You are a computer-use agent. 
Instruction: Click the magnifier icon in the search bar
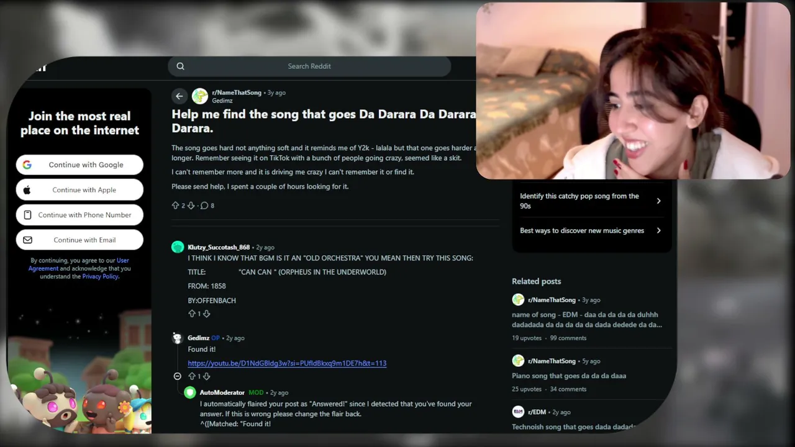click(x=180, y=66)
